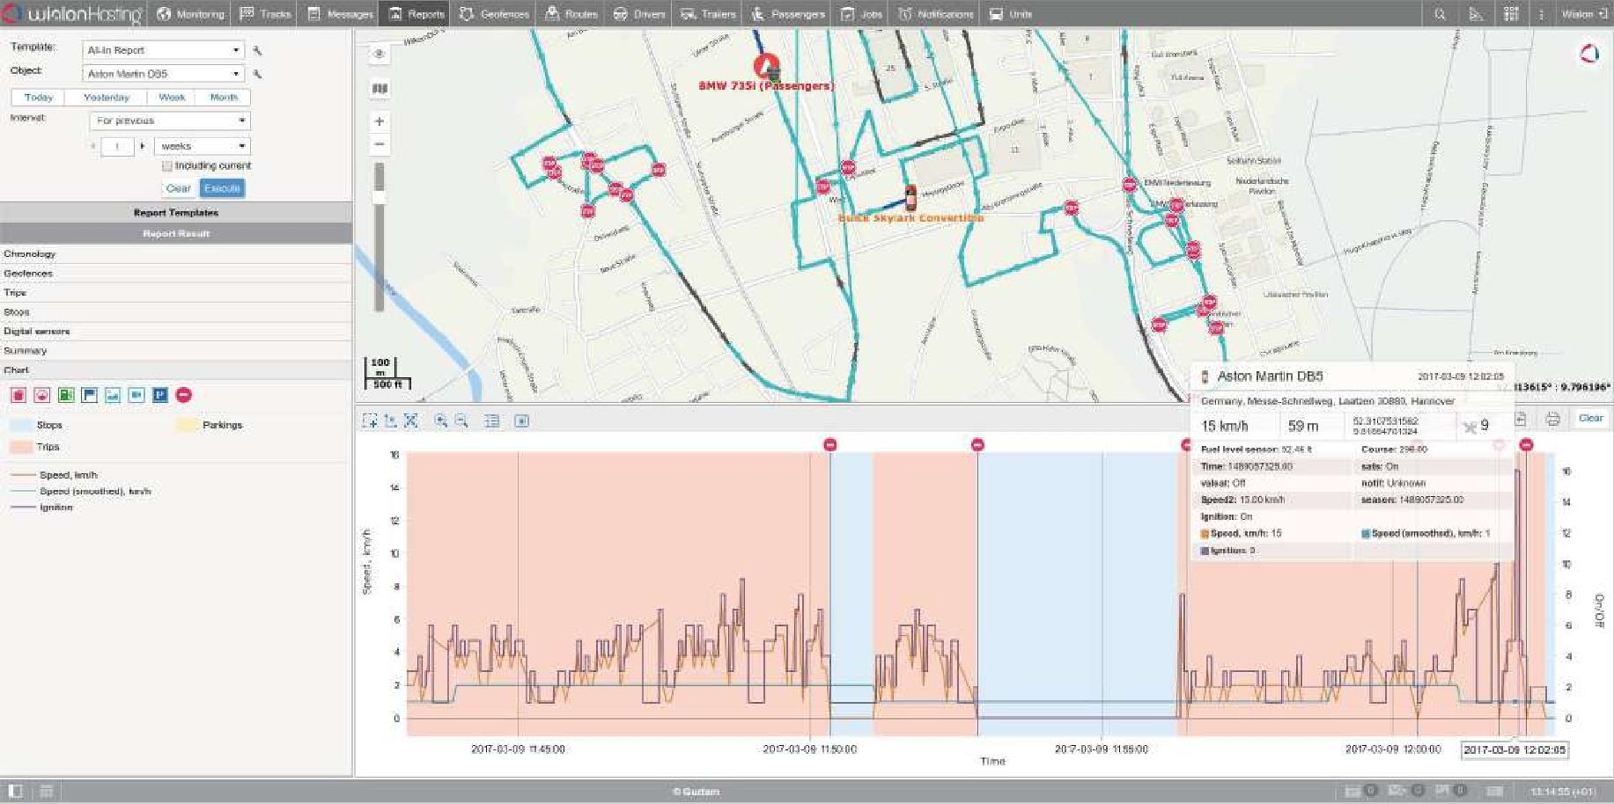Toggle the chart legend list icon
The image size is (1614, 804).
[x=492, y=421]
